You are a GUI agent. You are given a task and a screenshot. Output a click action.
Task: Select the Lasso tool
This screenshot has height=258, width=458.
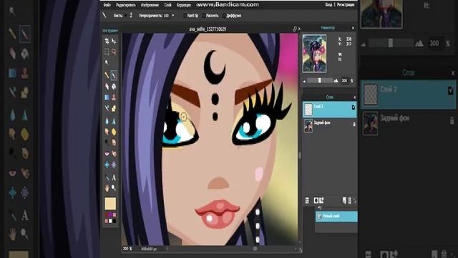pos(114,52)
